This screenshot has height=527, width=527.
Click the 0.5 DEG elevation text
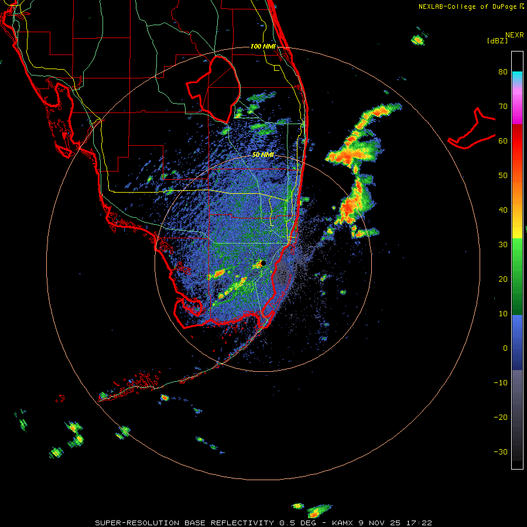click(297, 523)
